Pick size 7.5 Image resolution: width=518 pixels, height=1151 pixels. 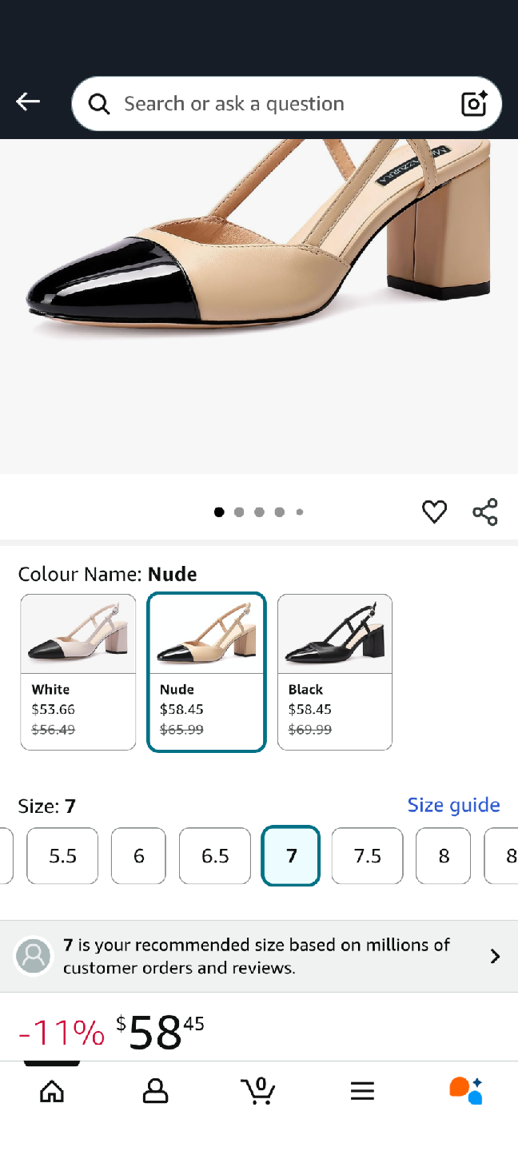[x=368, y=856]
